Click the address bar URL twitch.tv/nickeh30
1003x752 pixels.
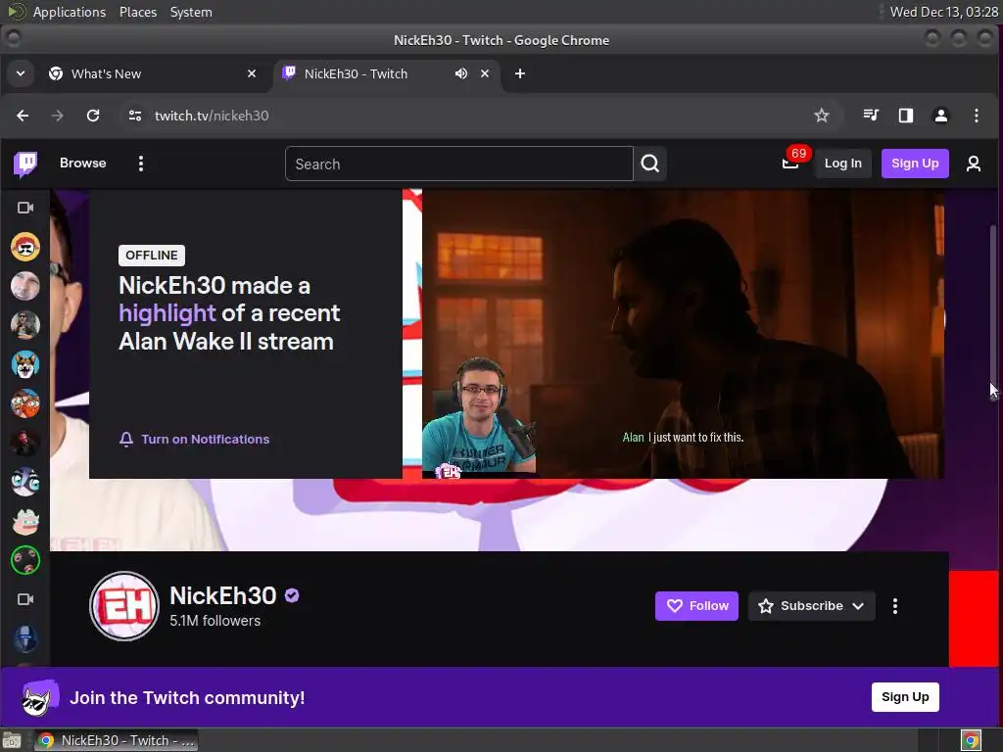[212, 116]
